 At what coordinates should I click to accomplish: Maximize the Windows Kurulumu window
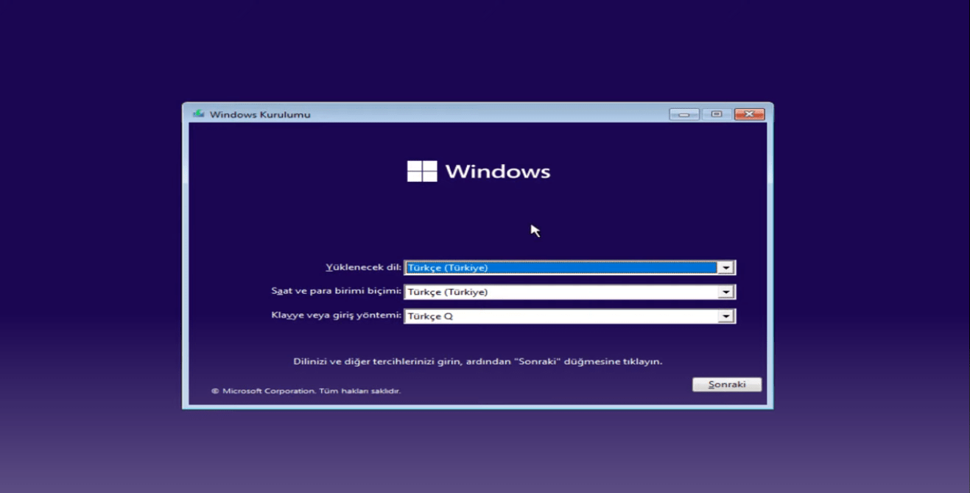click(717, 114)
